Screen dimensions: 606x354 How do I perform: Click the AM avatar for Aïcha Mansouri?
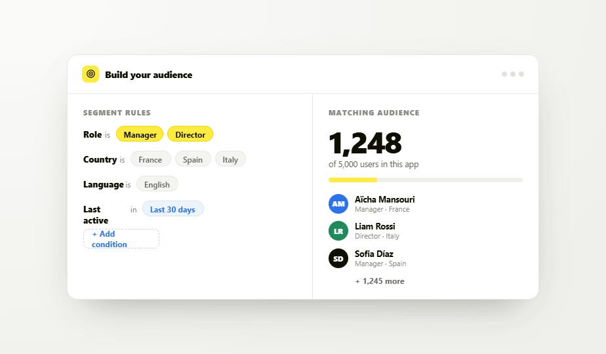click(338, 204)
